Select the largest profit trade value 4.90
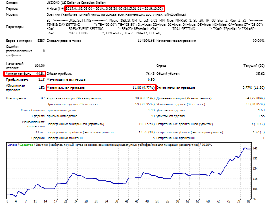The width and height of the screenshot is (271, 203). (151, 110)
